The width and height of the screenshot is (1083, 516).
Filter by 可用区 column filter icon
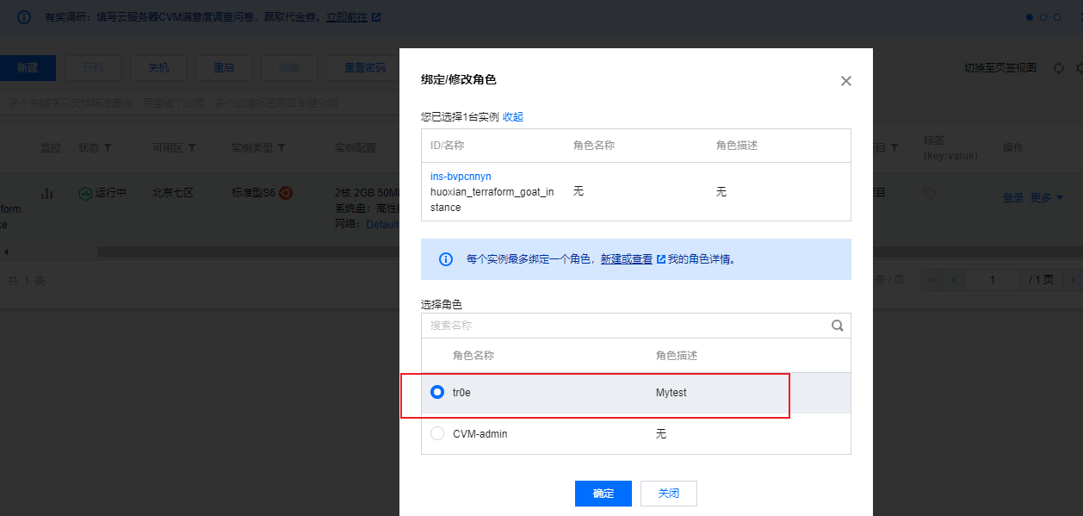pos(192,148)
